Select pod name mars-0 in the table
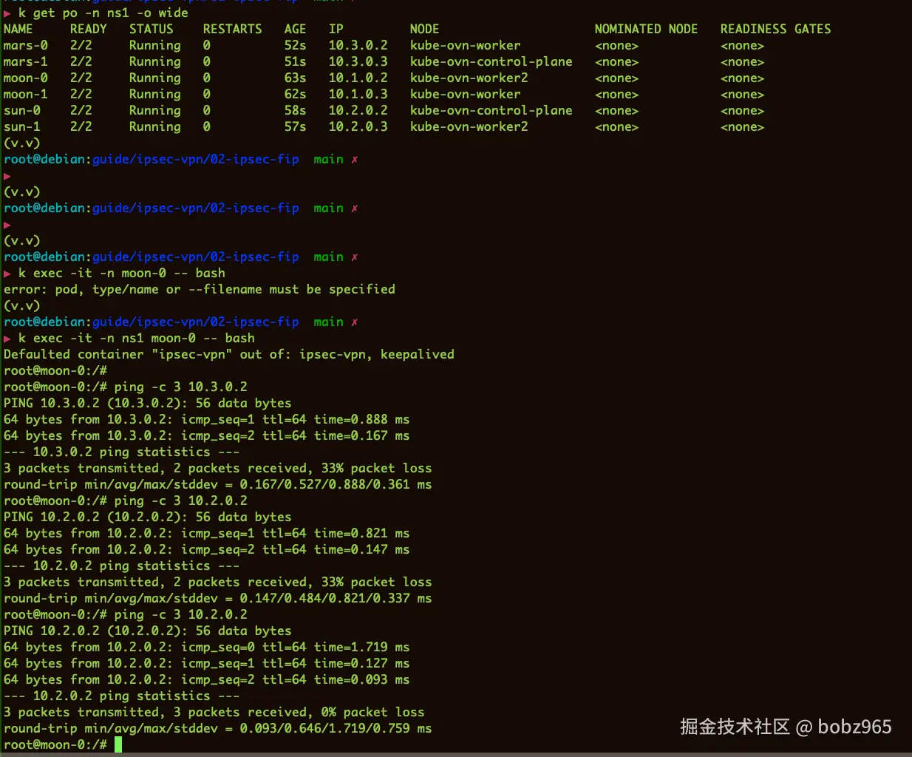 coord(26,45)
